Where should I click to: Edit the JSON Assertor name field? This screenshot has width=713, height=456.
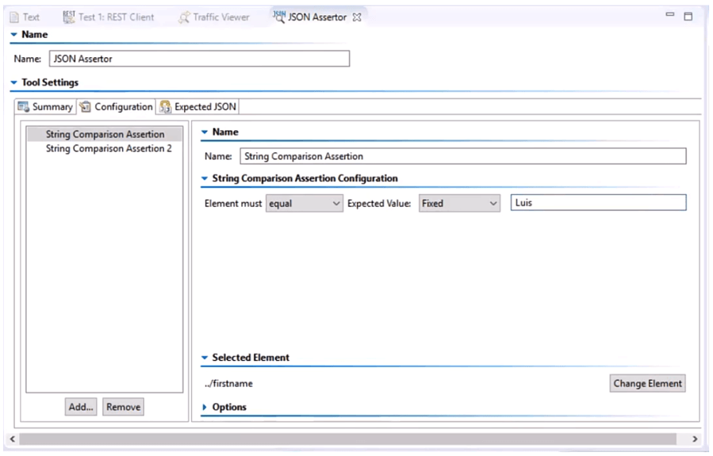199,59
